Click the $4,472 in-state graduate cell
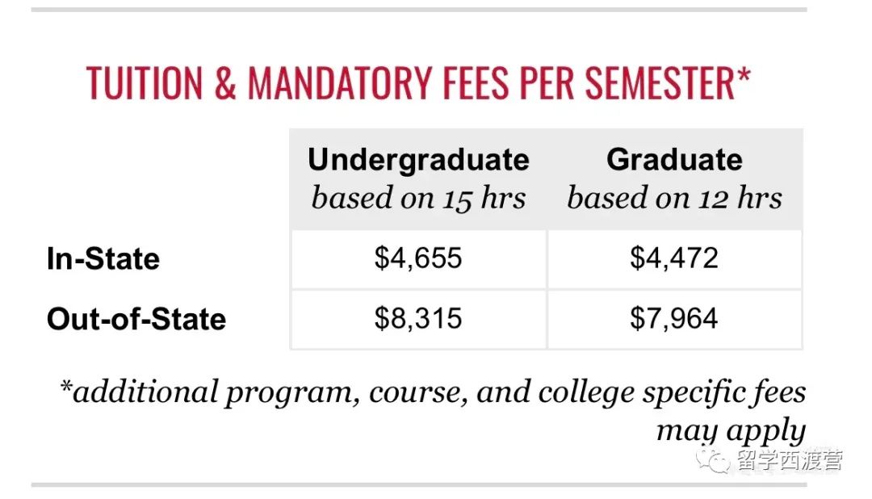Screen dimensions: 872x499 click(x=674, y=258)
